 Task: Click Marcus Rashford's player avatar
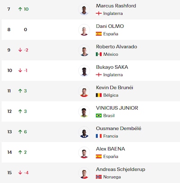pos(84,9)
